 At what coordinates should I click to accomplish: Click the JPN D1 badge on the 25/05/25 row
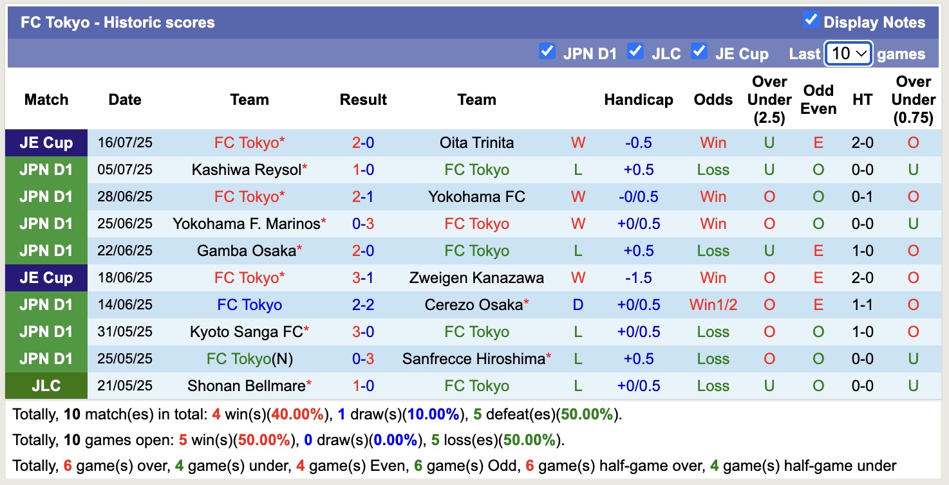46,358
